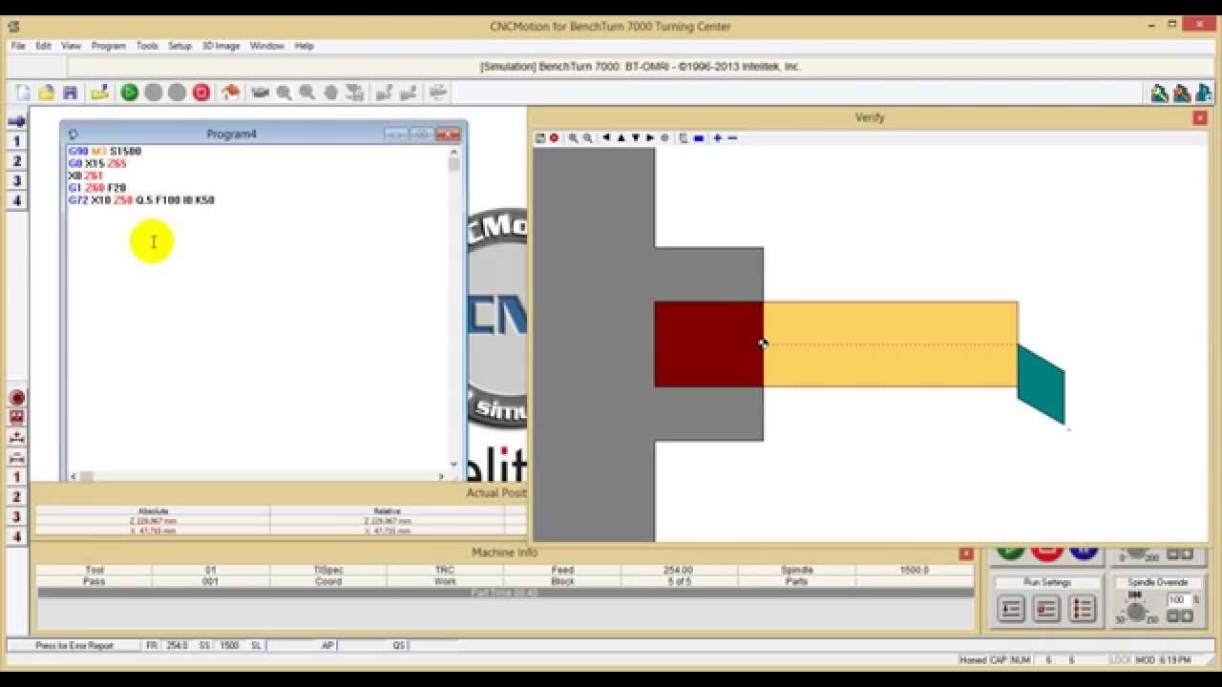Click the fourth red icon in lower left sidebar
This screenshot has width=1222, height=687.
(x=16, y=458)
